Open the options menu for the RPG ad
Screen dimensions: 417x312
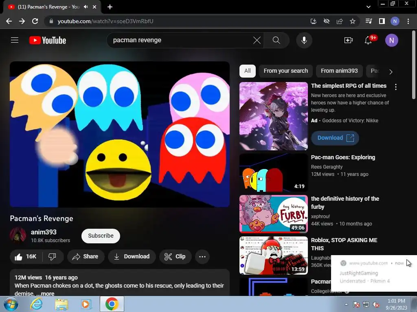pos(396,87)
